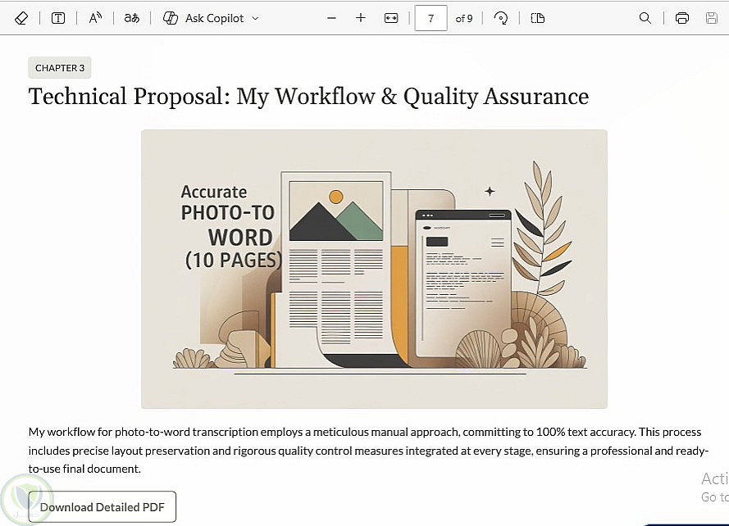The image size is (729, 526).
Task: Click the Copilot logo icon
Action: point(171,18)
